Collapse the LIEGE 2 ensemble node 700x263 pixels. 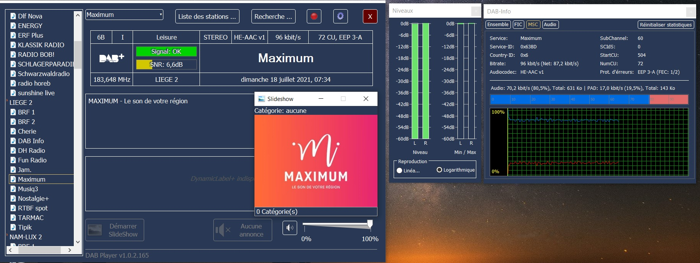click(7, 101)
